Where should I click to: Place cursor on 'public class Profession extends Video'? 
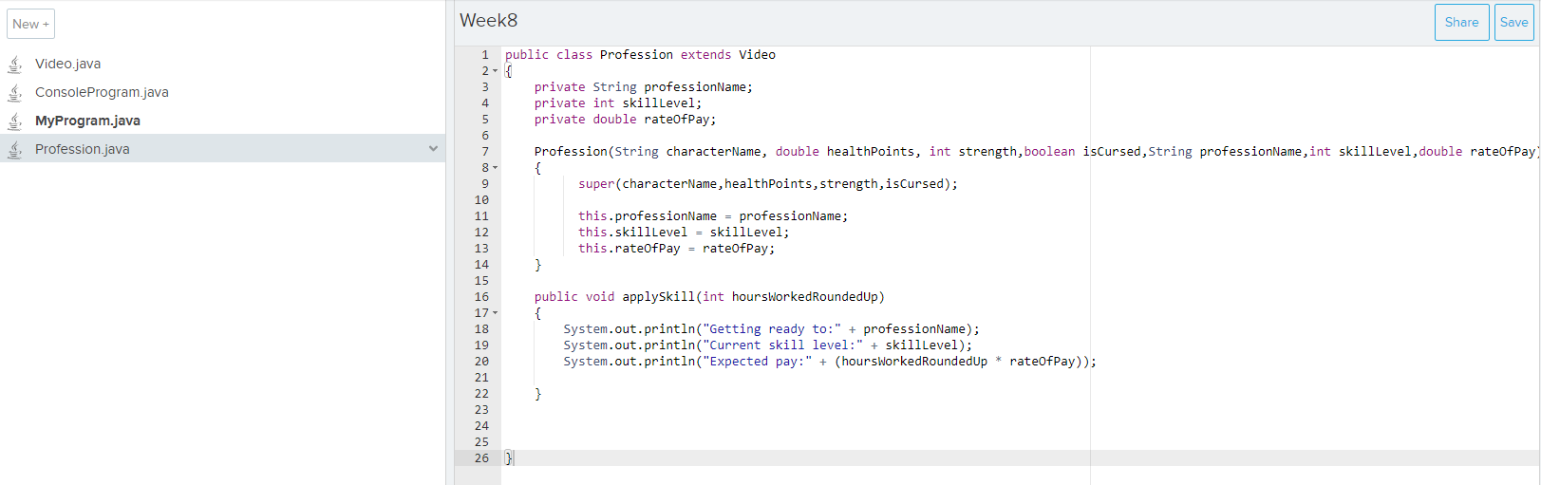point(640,55)
